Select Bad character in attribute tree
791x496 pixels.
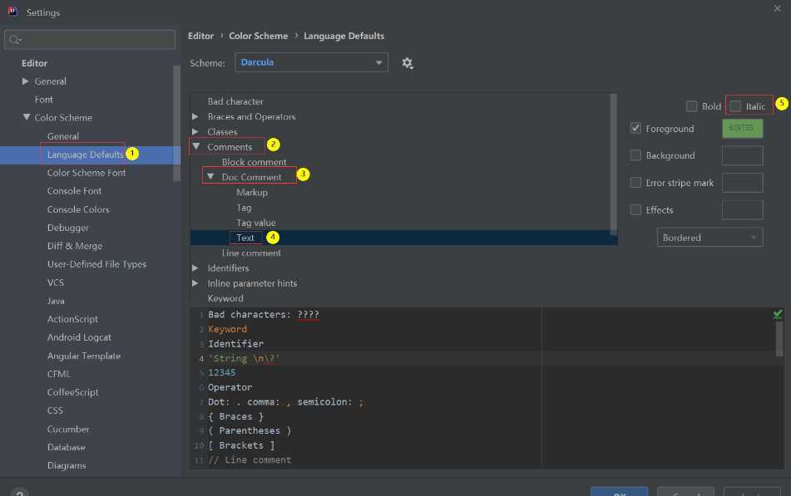click(x=235, y=101)
